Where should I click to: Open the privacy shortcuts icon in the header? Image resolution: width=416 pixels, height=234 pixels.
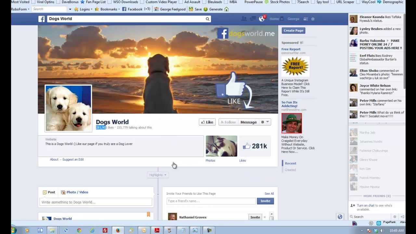click(305, 19)
